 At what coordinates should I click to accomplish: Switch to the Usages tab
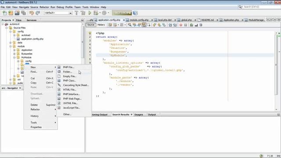click(x=139, y=115)
